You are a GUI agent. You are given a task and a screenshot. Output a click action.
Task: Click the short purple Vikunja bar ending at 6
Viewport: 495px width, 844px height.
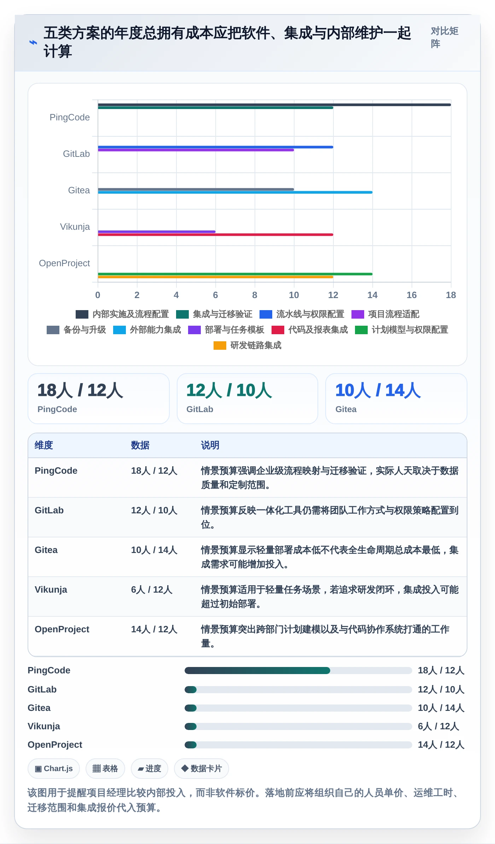pos(157,232)
